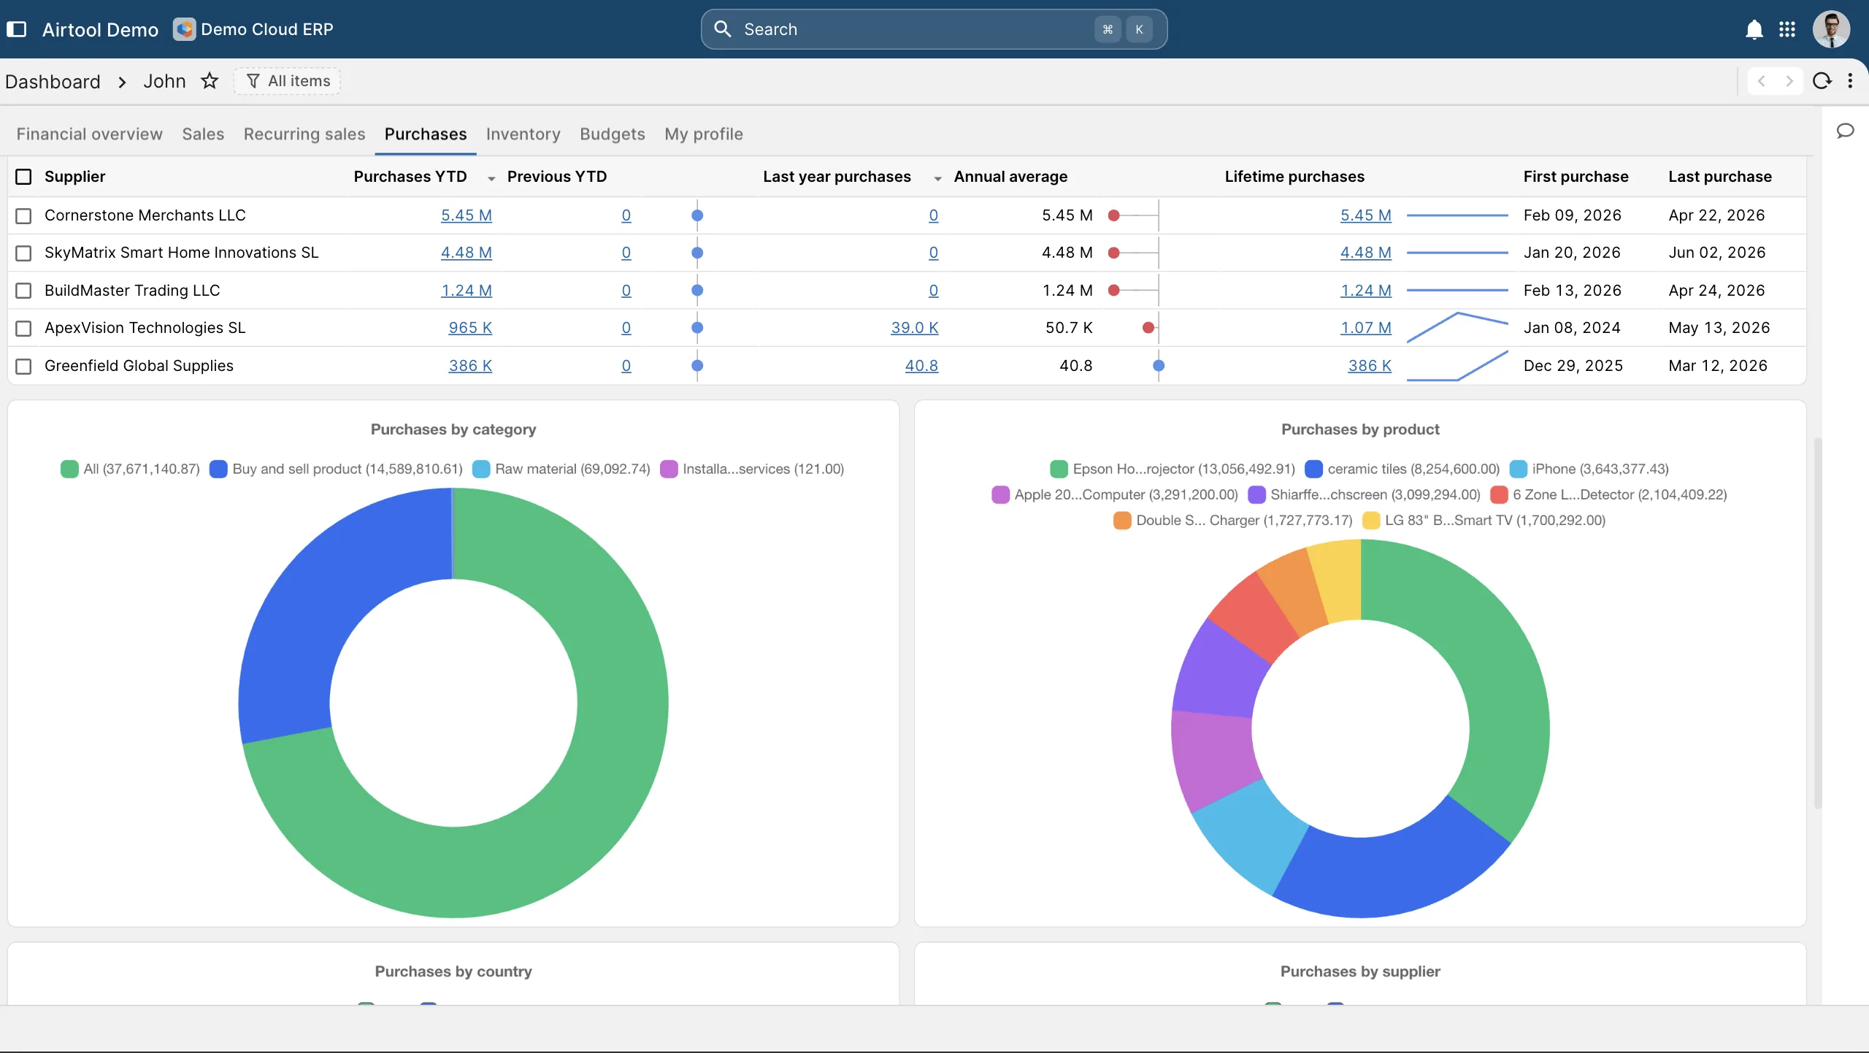Open the apps grid launcher
Screen dimensions: 1869x1053
[1787, 29]
